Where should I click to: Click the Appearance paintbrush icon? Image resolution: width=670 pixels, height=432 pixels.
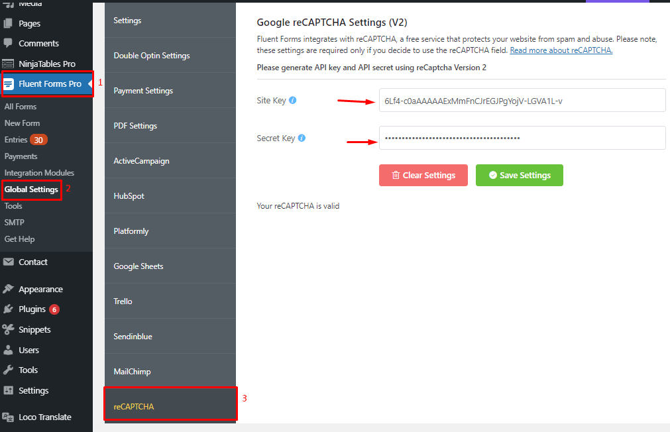8,289
